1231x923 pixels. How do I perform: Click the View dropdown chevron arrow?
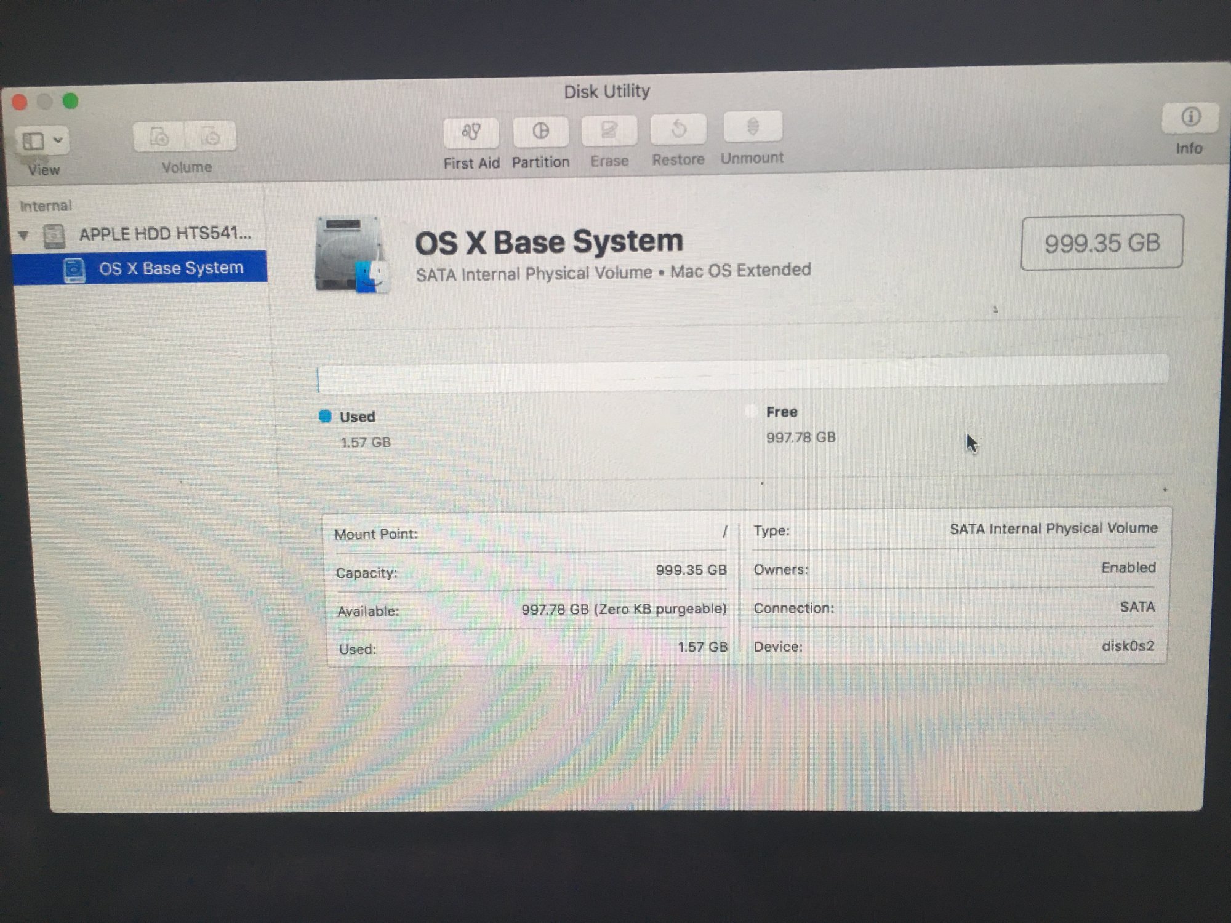point(58,140)
